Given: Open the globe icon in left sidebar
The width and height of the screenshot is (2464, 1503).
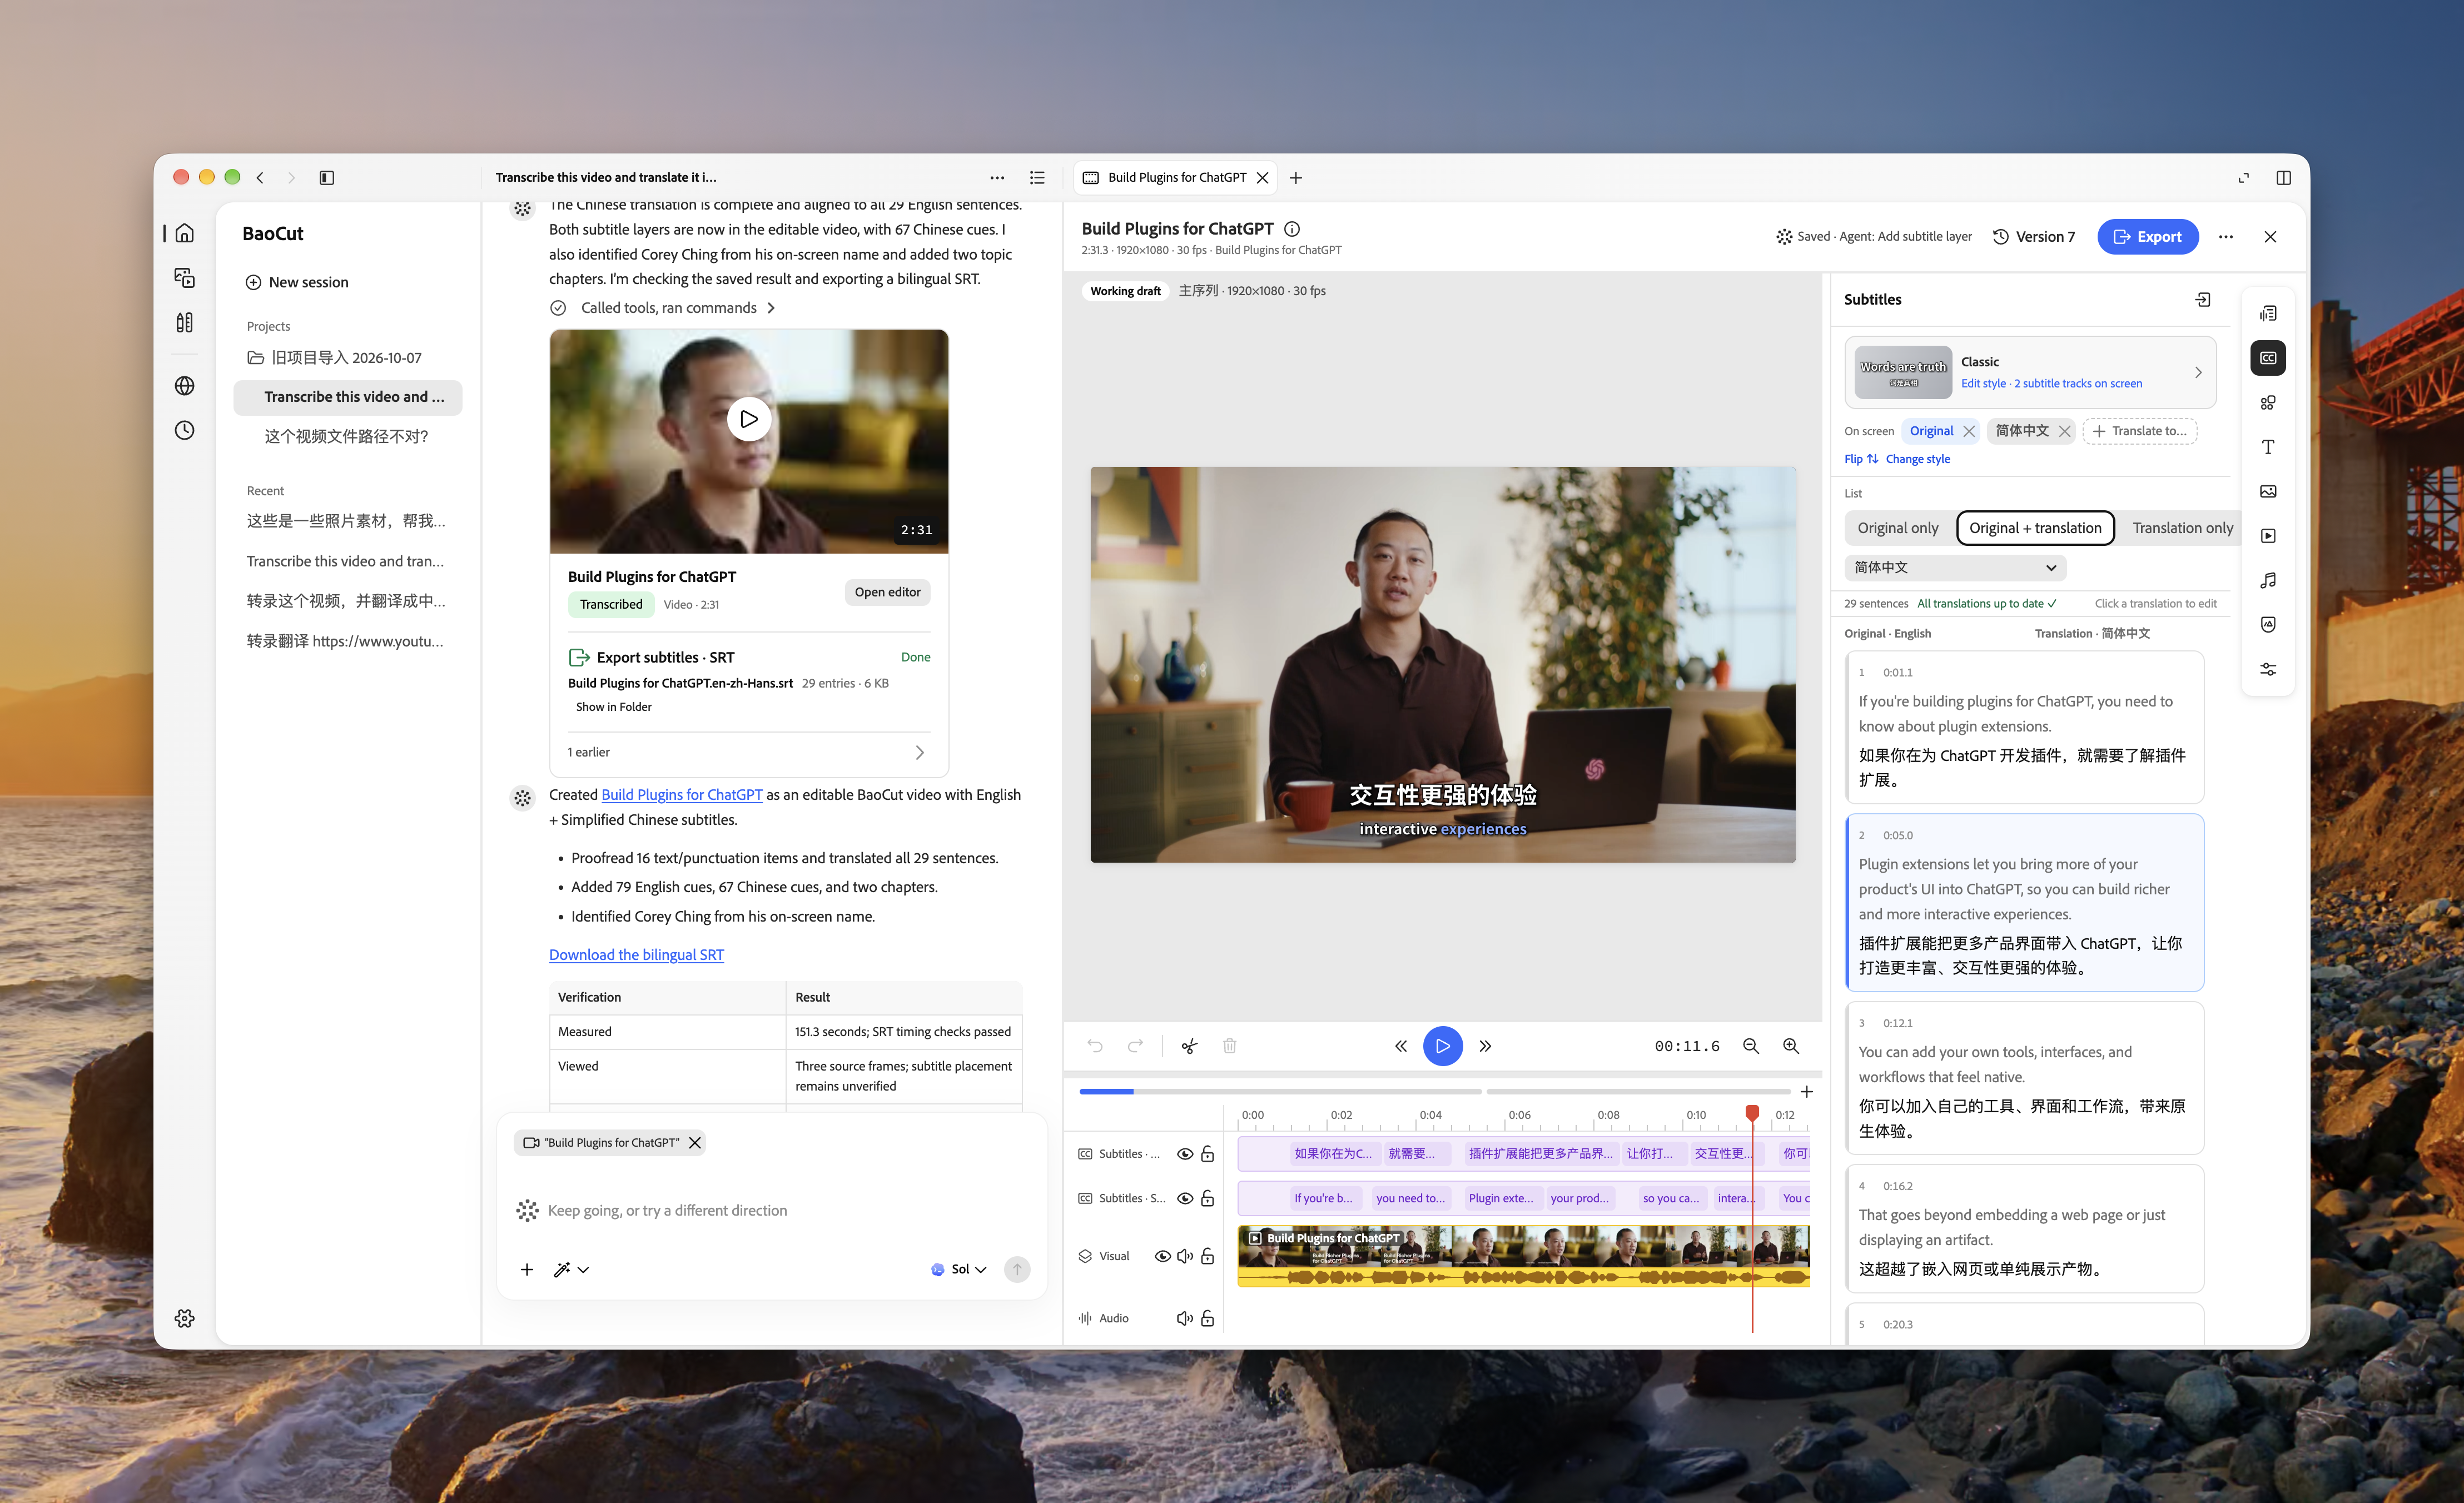Looking at the screenshot, I should (x=184, y=386).
